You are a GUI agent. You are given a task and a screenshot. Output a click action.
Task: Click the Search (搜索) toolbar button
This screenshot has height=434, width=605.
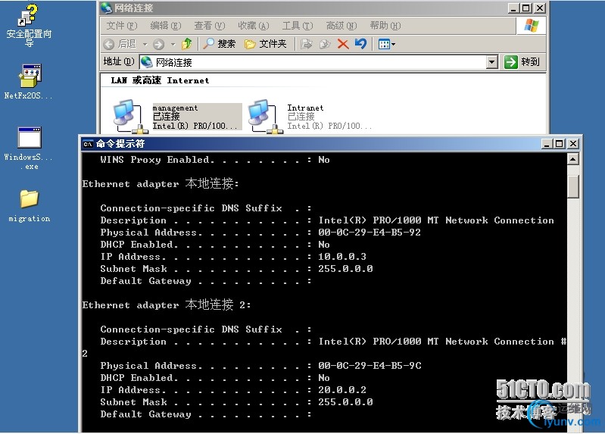(x=219, y=44)
